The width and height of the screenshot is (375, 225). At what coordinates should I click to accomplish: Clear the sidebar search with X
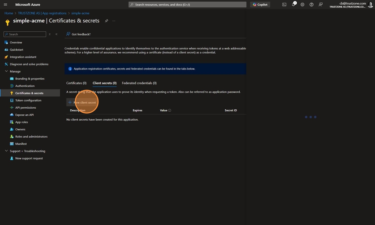click(x=50, y=34)
